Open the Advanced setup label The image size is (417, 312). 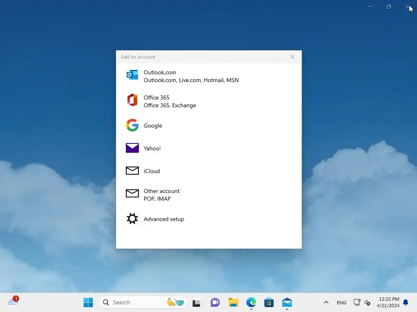point(164,219)
